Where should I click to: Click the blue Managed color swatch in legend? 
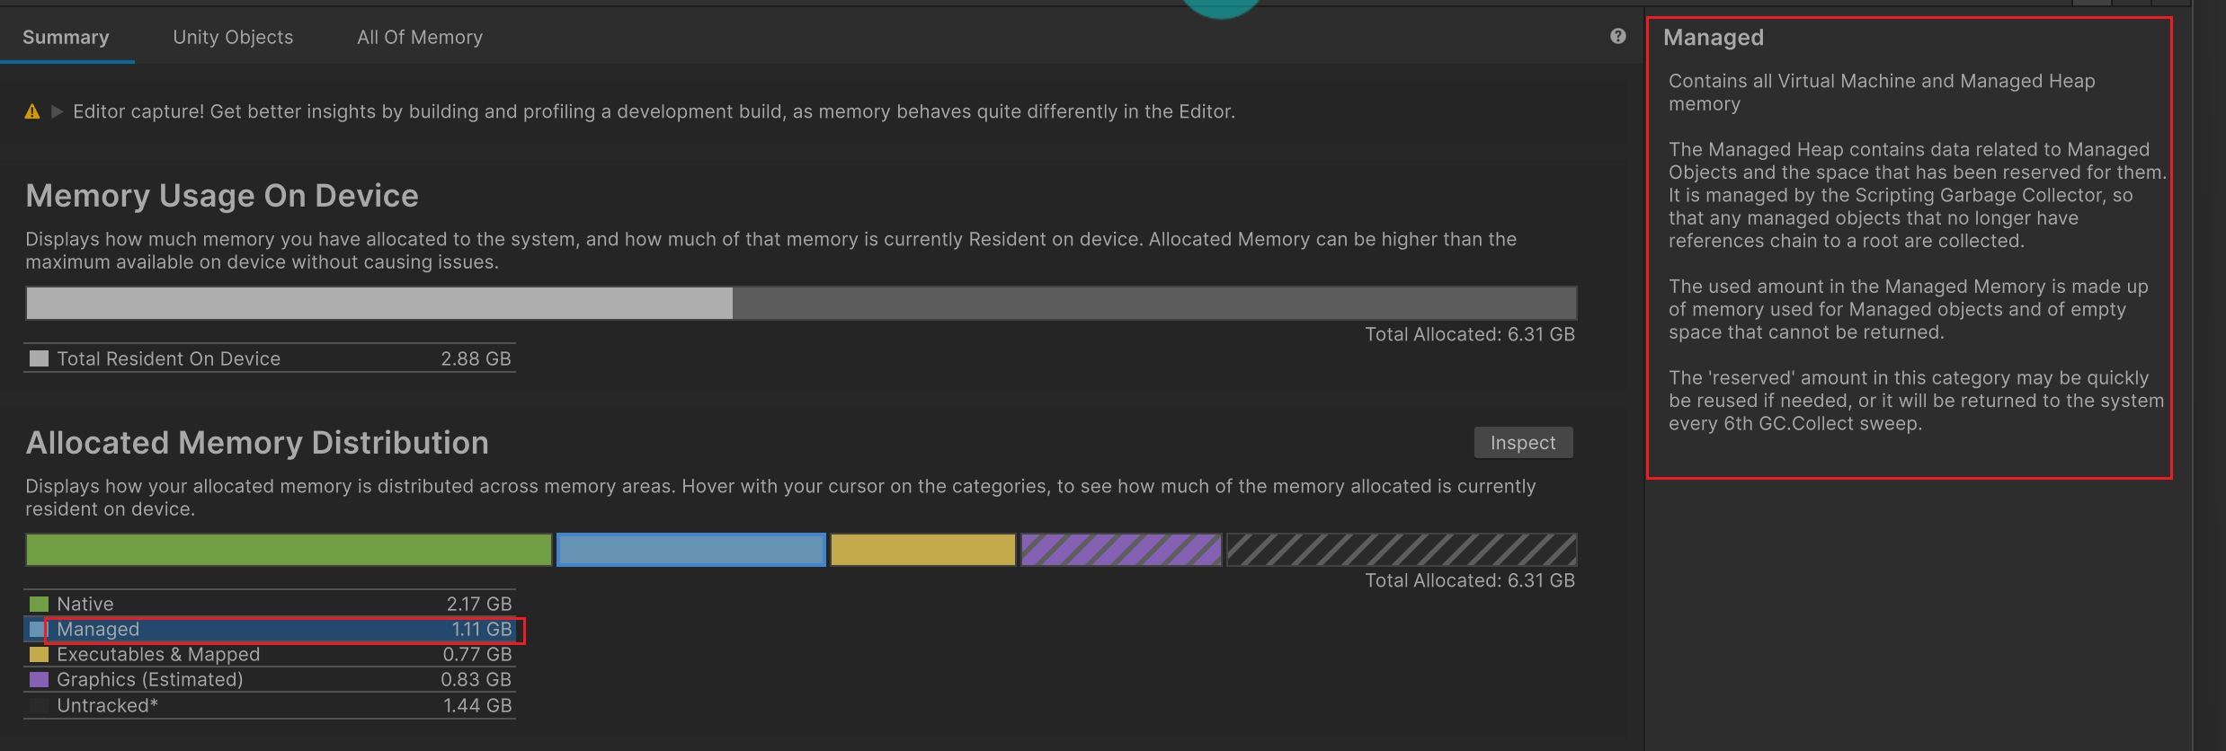point(38,629)
